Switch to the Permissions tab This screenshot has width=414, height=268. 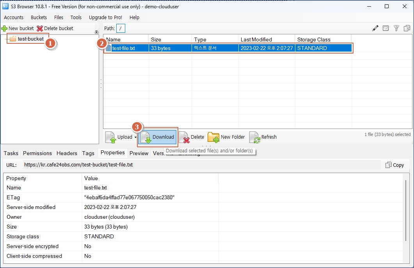pos(37,153)
